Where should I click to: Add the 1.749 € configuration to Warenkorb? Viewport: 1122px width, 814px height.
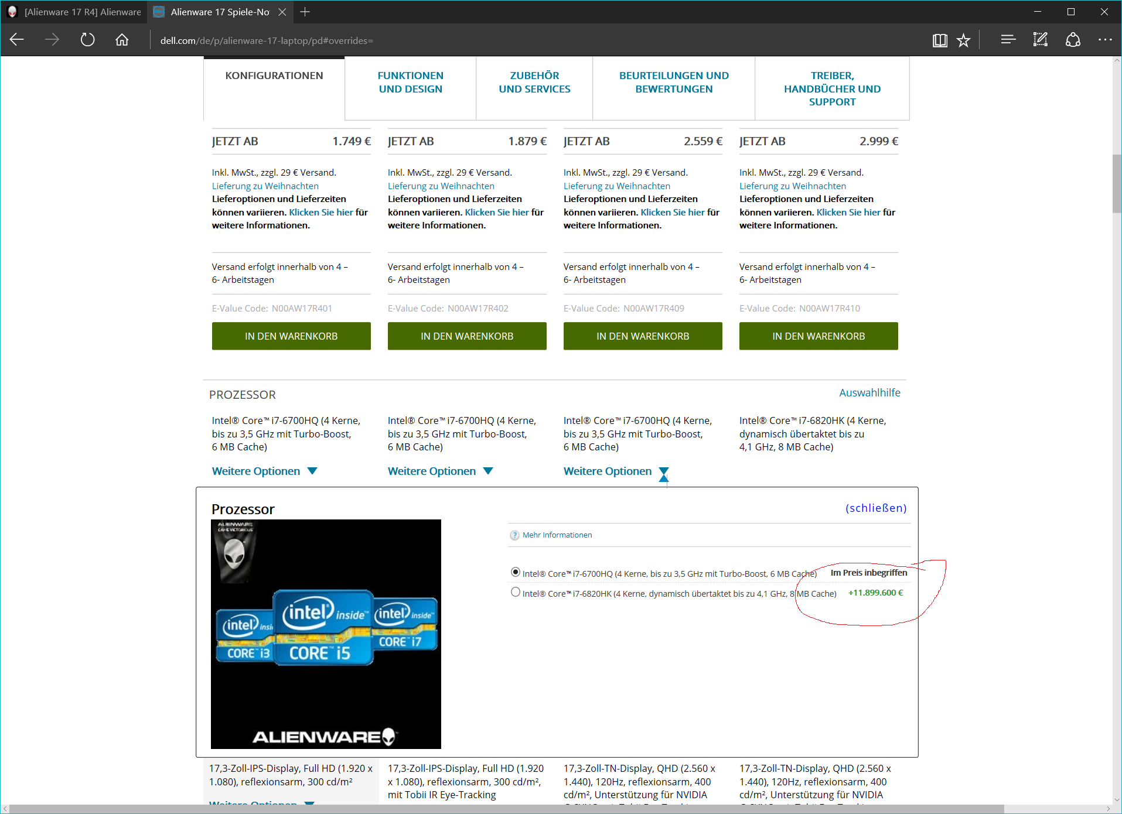tap(291, 336)
